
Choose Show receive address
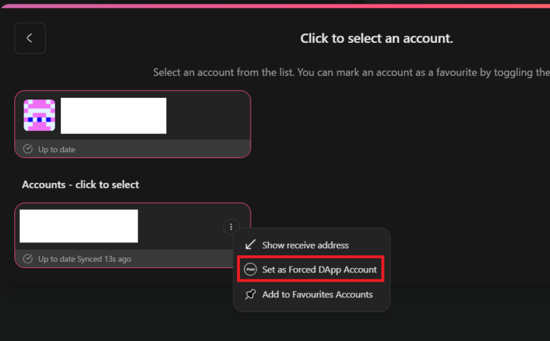(x=305, y=245)
